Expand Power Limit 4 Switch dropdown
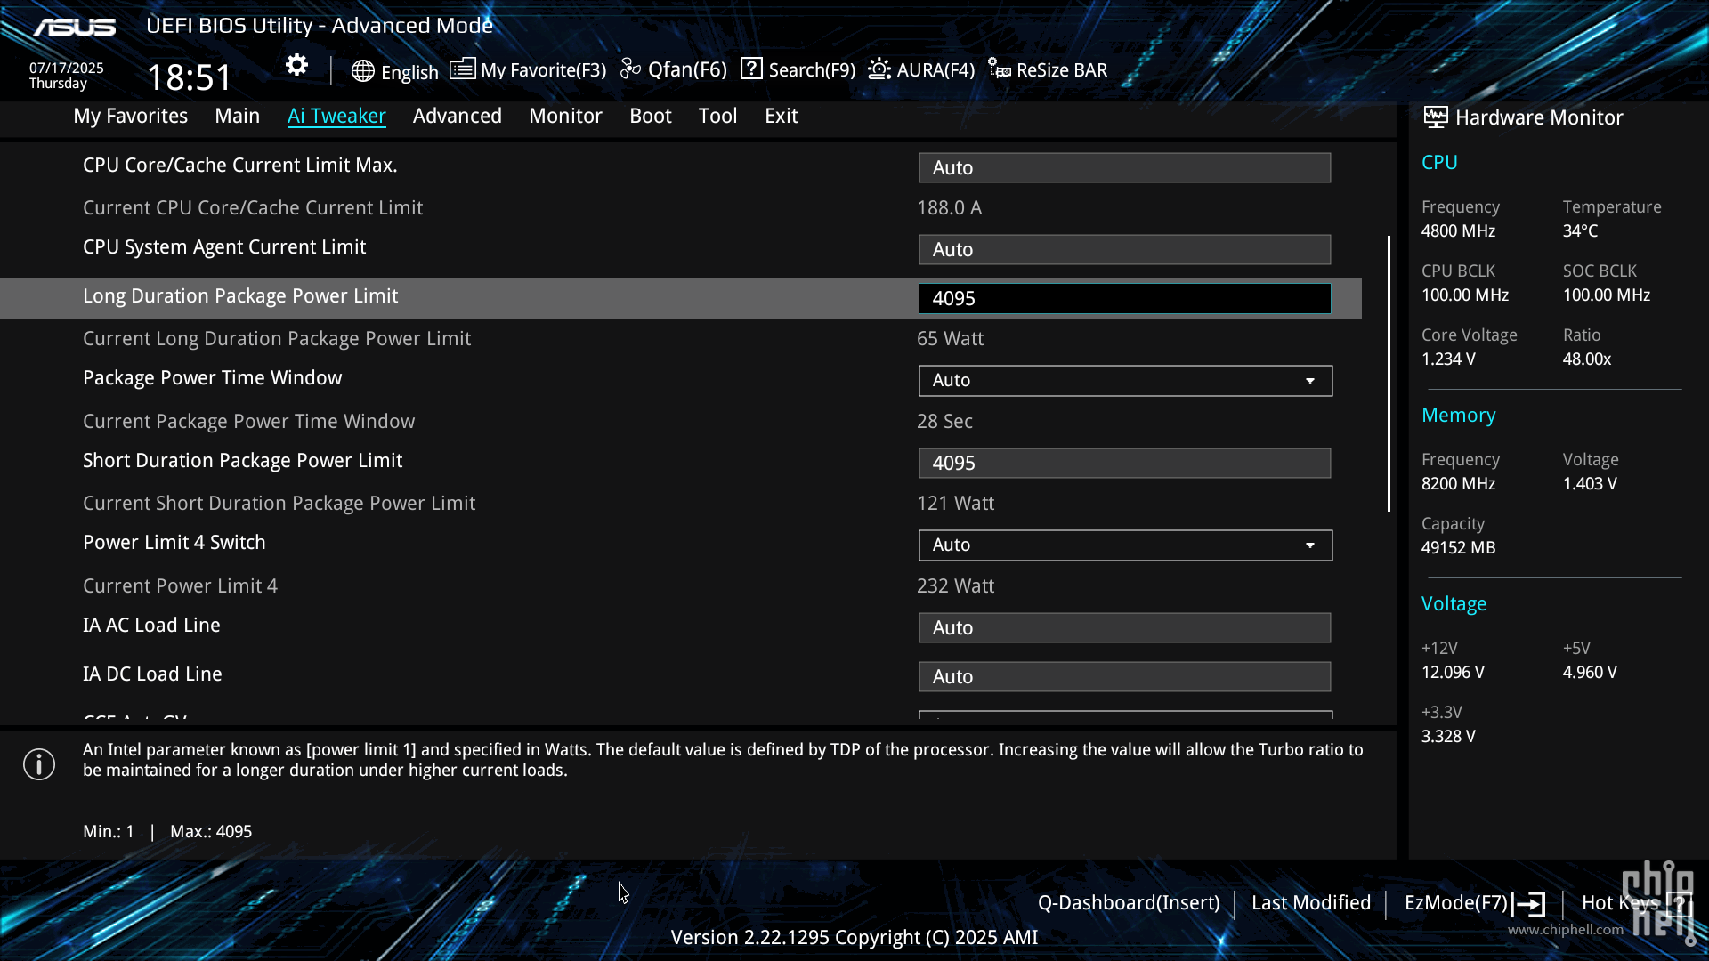1709x961 pixels. (x=1125, y=545)
